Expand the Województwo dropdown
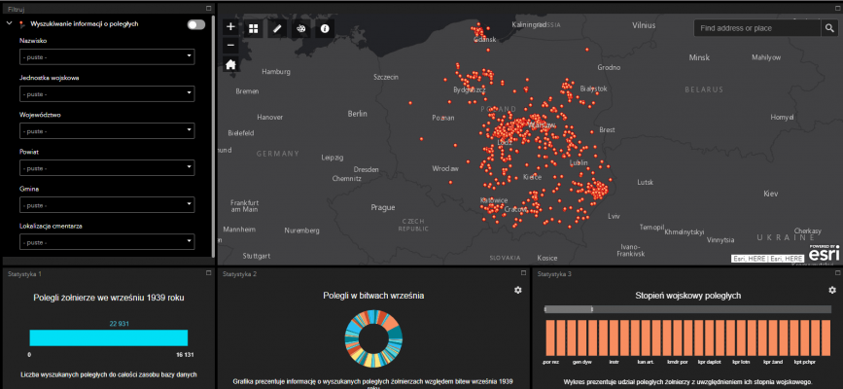The width and height of the screenshot is (843, 389). coord(107,131)
